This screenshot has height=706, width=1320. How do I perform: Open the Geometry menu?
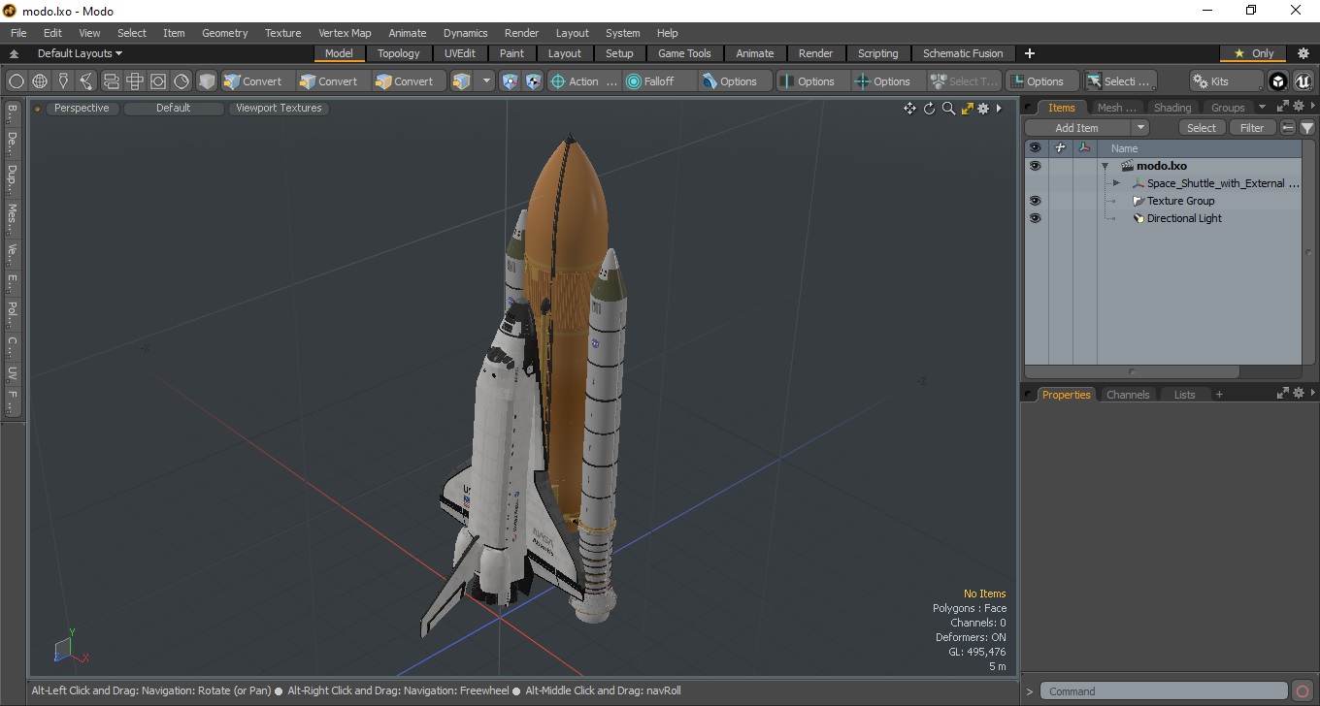[225, 33]
